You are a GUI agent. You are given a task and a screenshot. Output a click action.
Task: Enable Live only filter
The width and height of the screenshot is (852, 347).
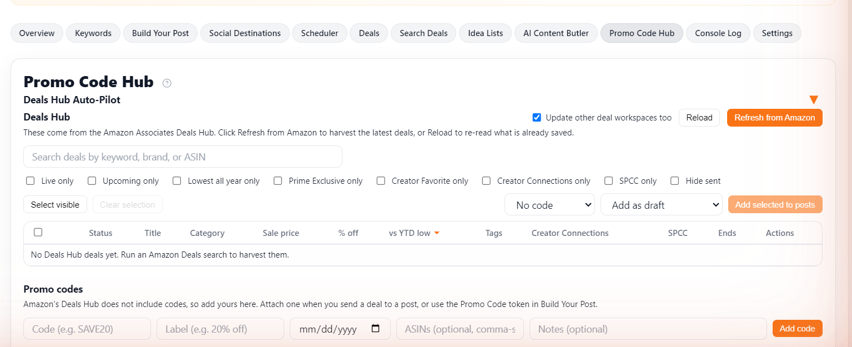31,180
